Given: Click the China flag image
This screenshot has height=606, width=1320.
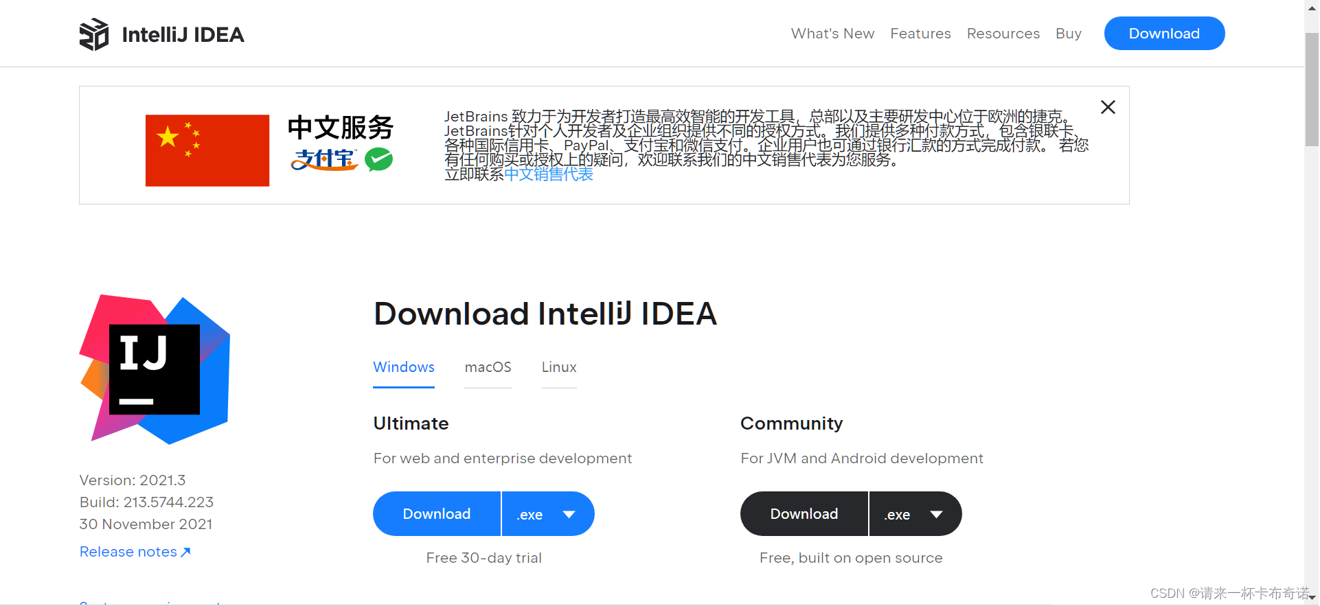Looking at the screenshot, I should click(207, 150).
